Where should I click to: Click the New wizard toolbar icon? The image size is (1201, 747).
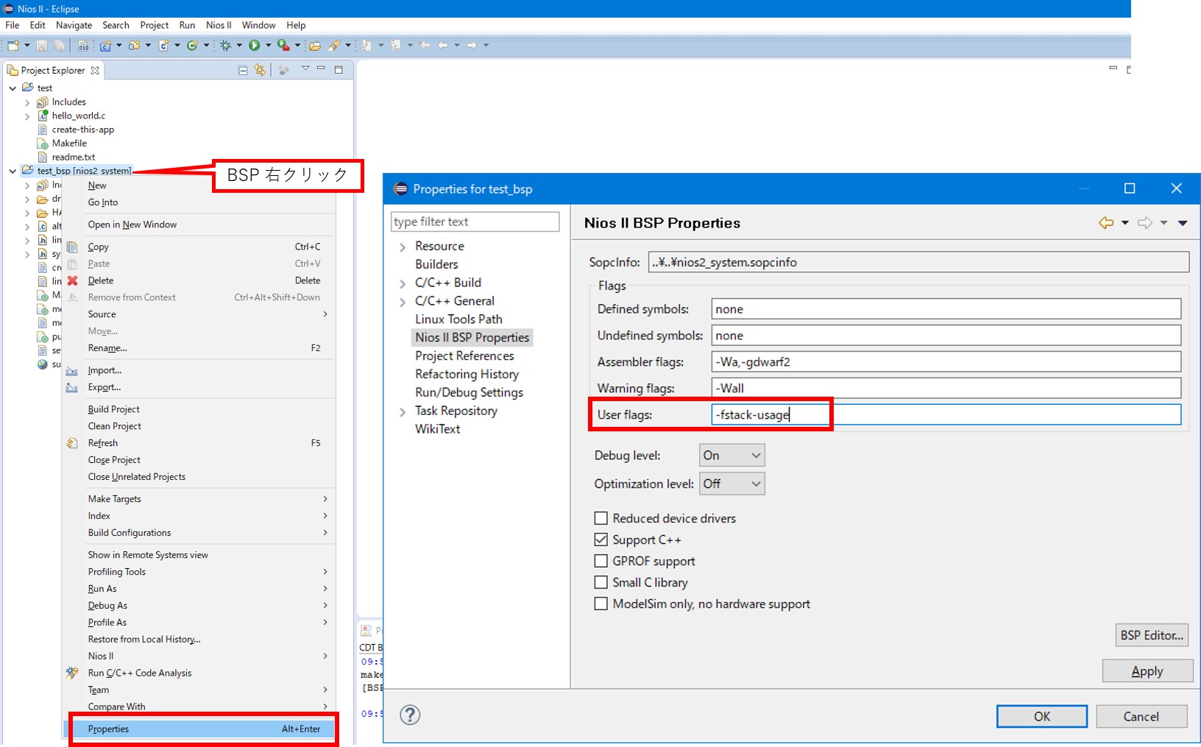[13, 46]
